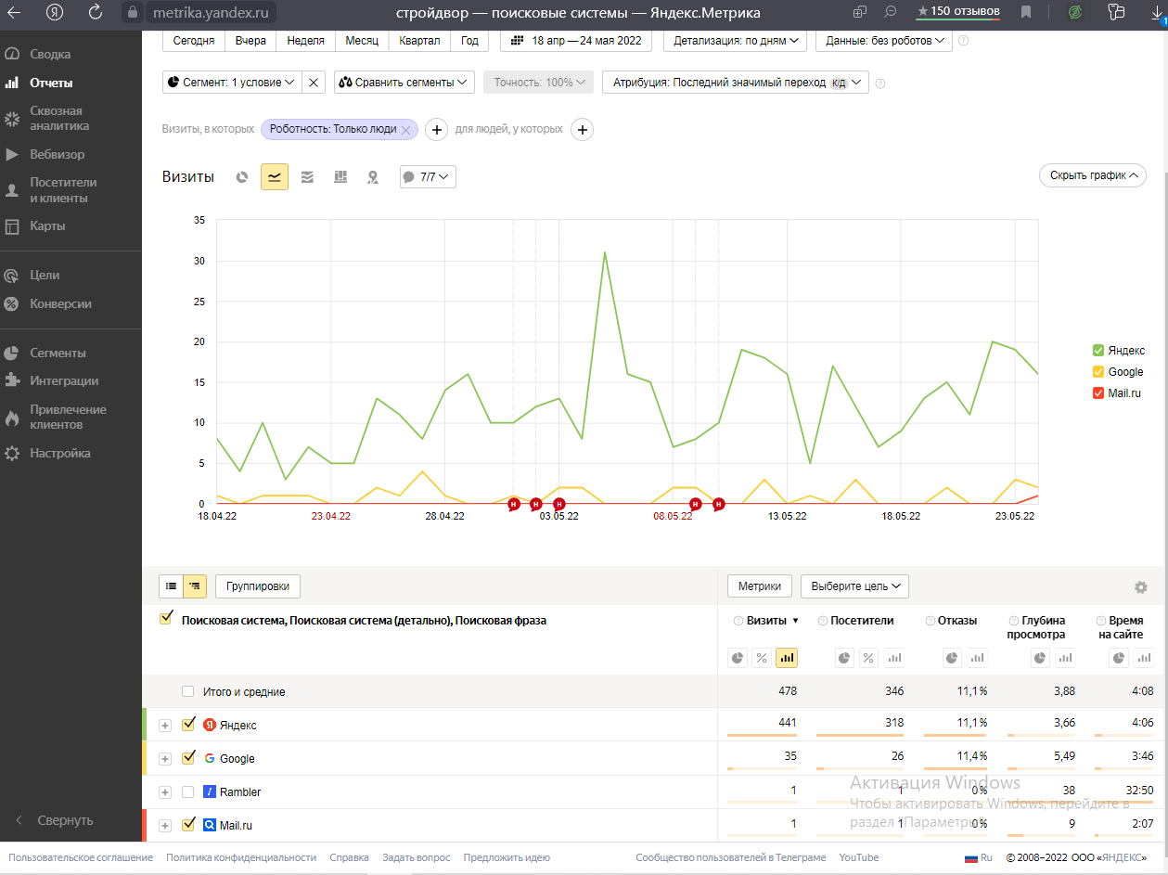
Task: Open the 'Сегмент: 1 условие' dropdown
Action: pos(232,83)
